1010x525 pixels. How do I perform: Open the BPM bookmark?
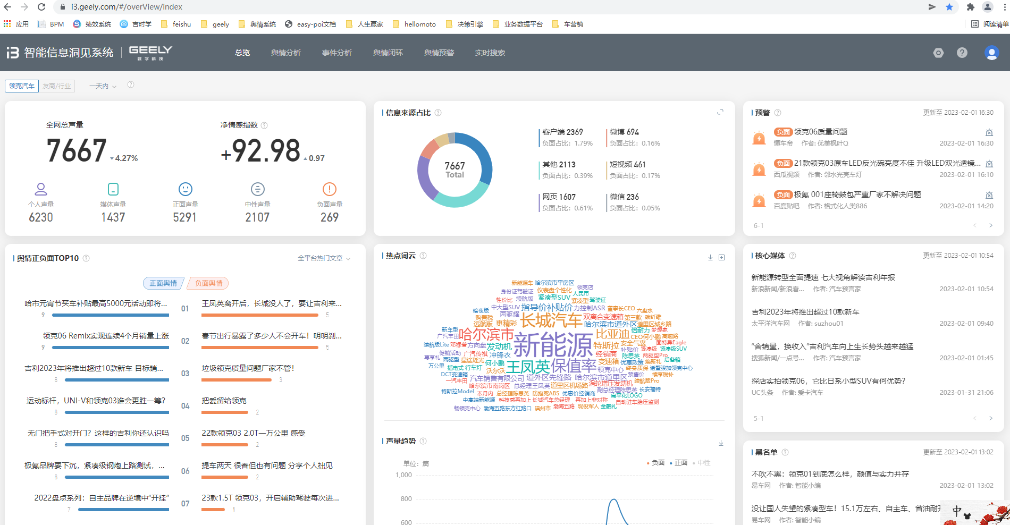point(51,24)
